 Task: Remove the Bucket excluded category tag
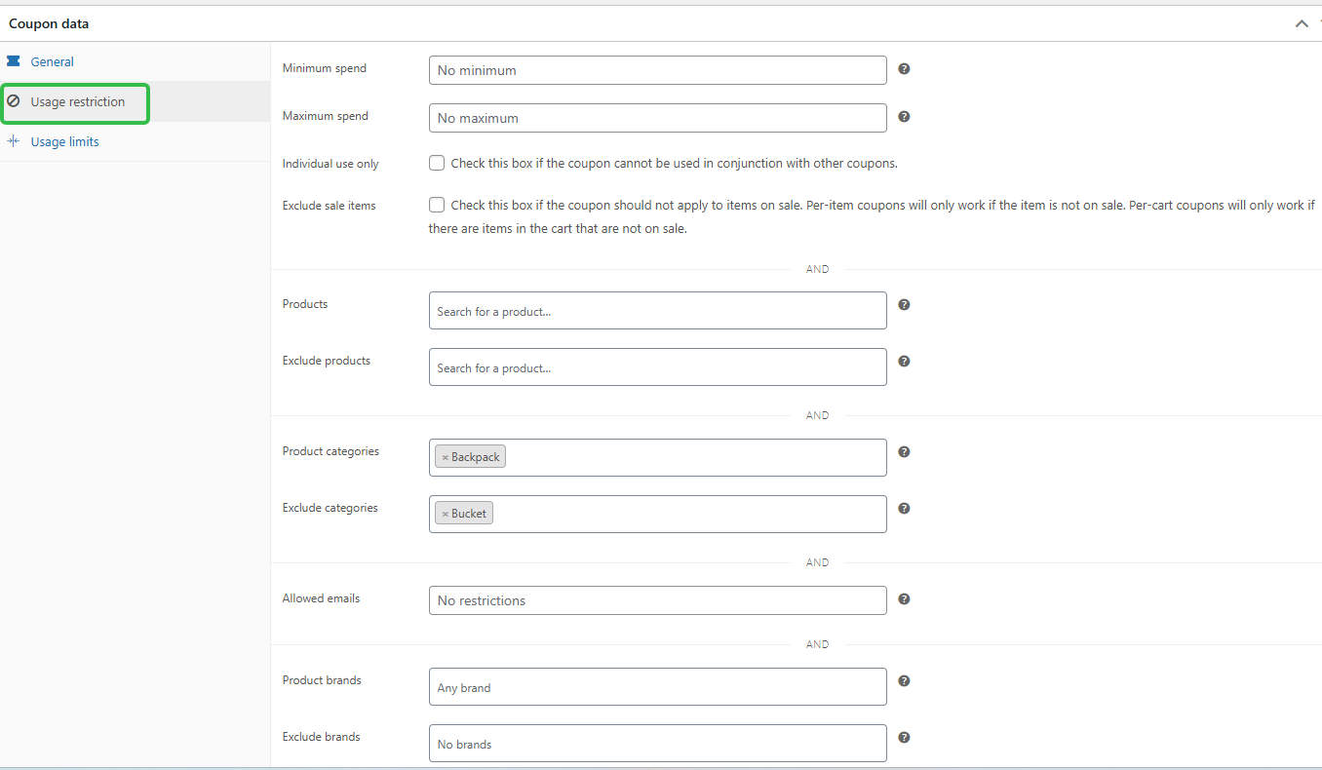click(x=445, y=512)
